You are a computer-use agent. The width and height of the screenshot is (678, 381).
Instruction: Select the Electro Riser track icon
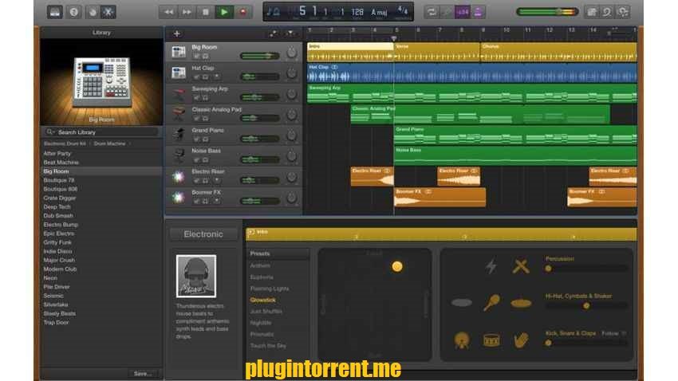click(178, 177)
